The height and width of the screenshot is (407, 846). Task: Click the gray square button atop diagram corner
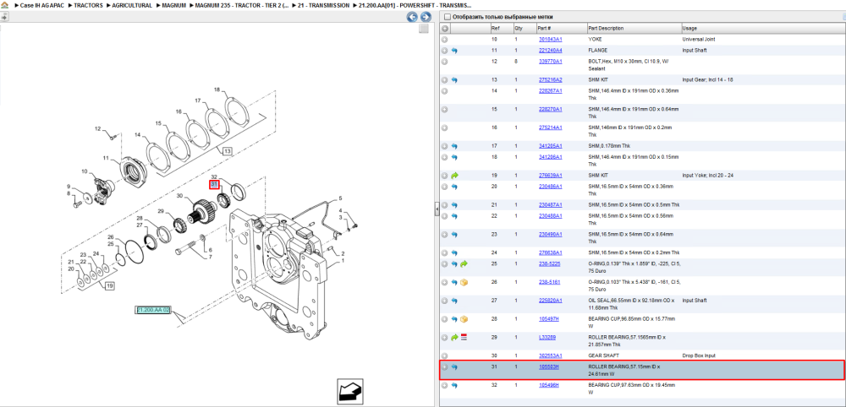point(424,29)
